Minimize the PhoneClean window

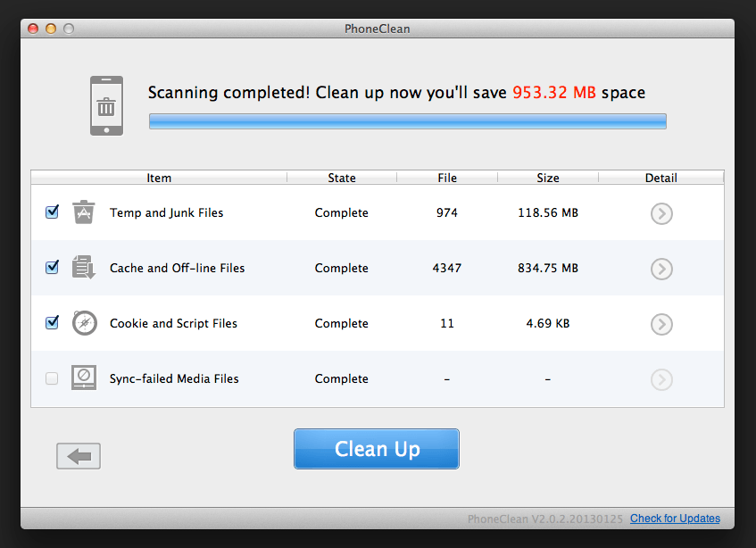pyautogui.click(x=51, y=29)
